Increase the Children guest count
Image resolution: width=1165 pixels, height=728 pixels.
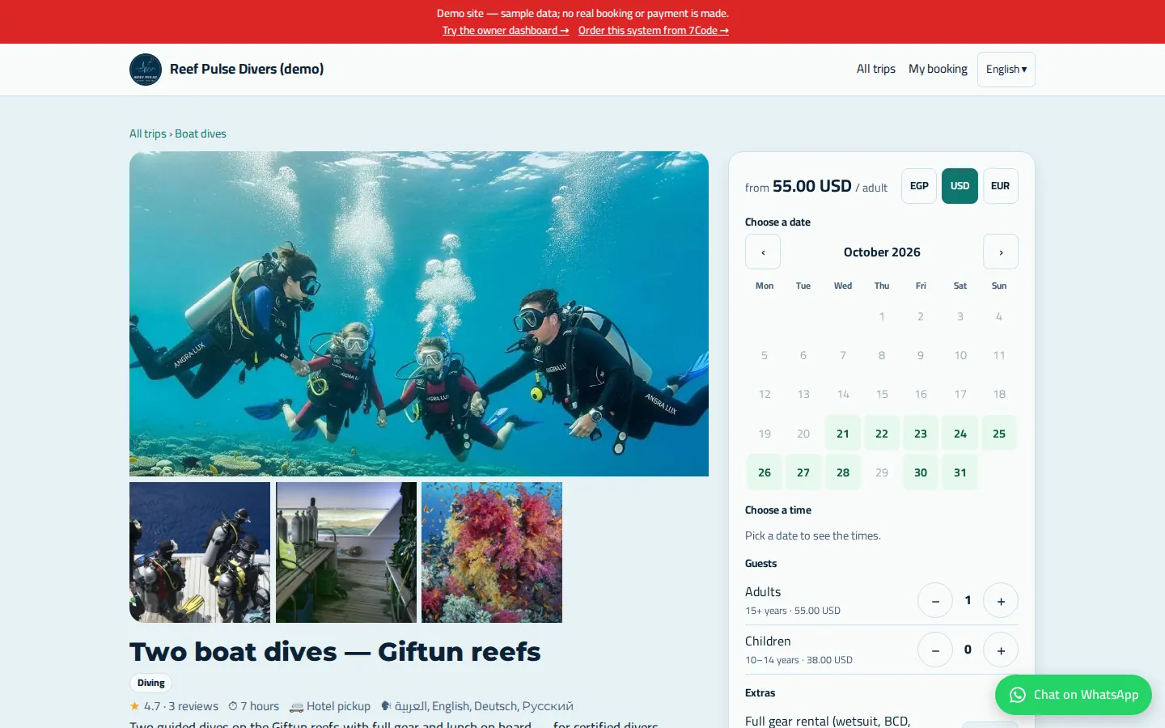click(x=1001, y=650)
